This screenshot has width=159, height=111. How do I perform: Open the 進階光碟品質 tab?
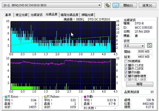click(x=69, y=15)
